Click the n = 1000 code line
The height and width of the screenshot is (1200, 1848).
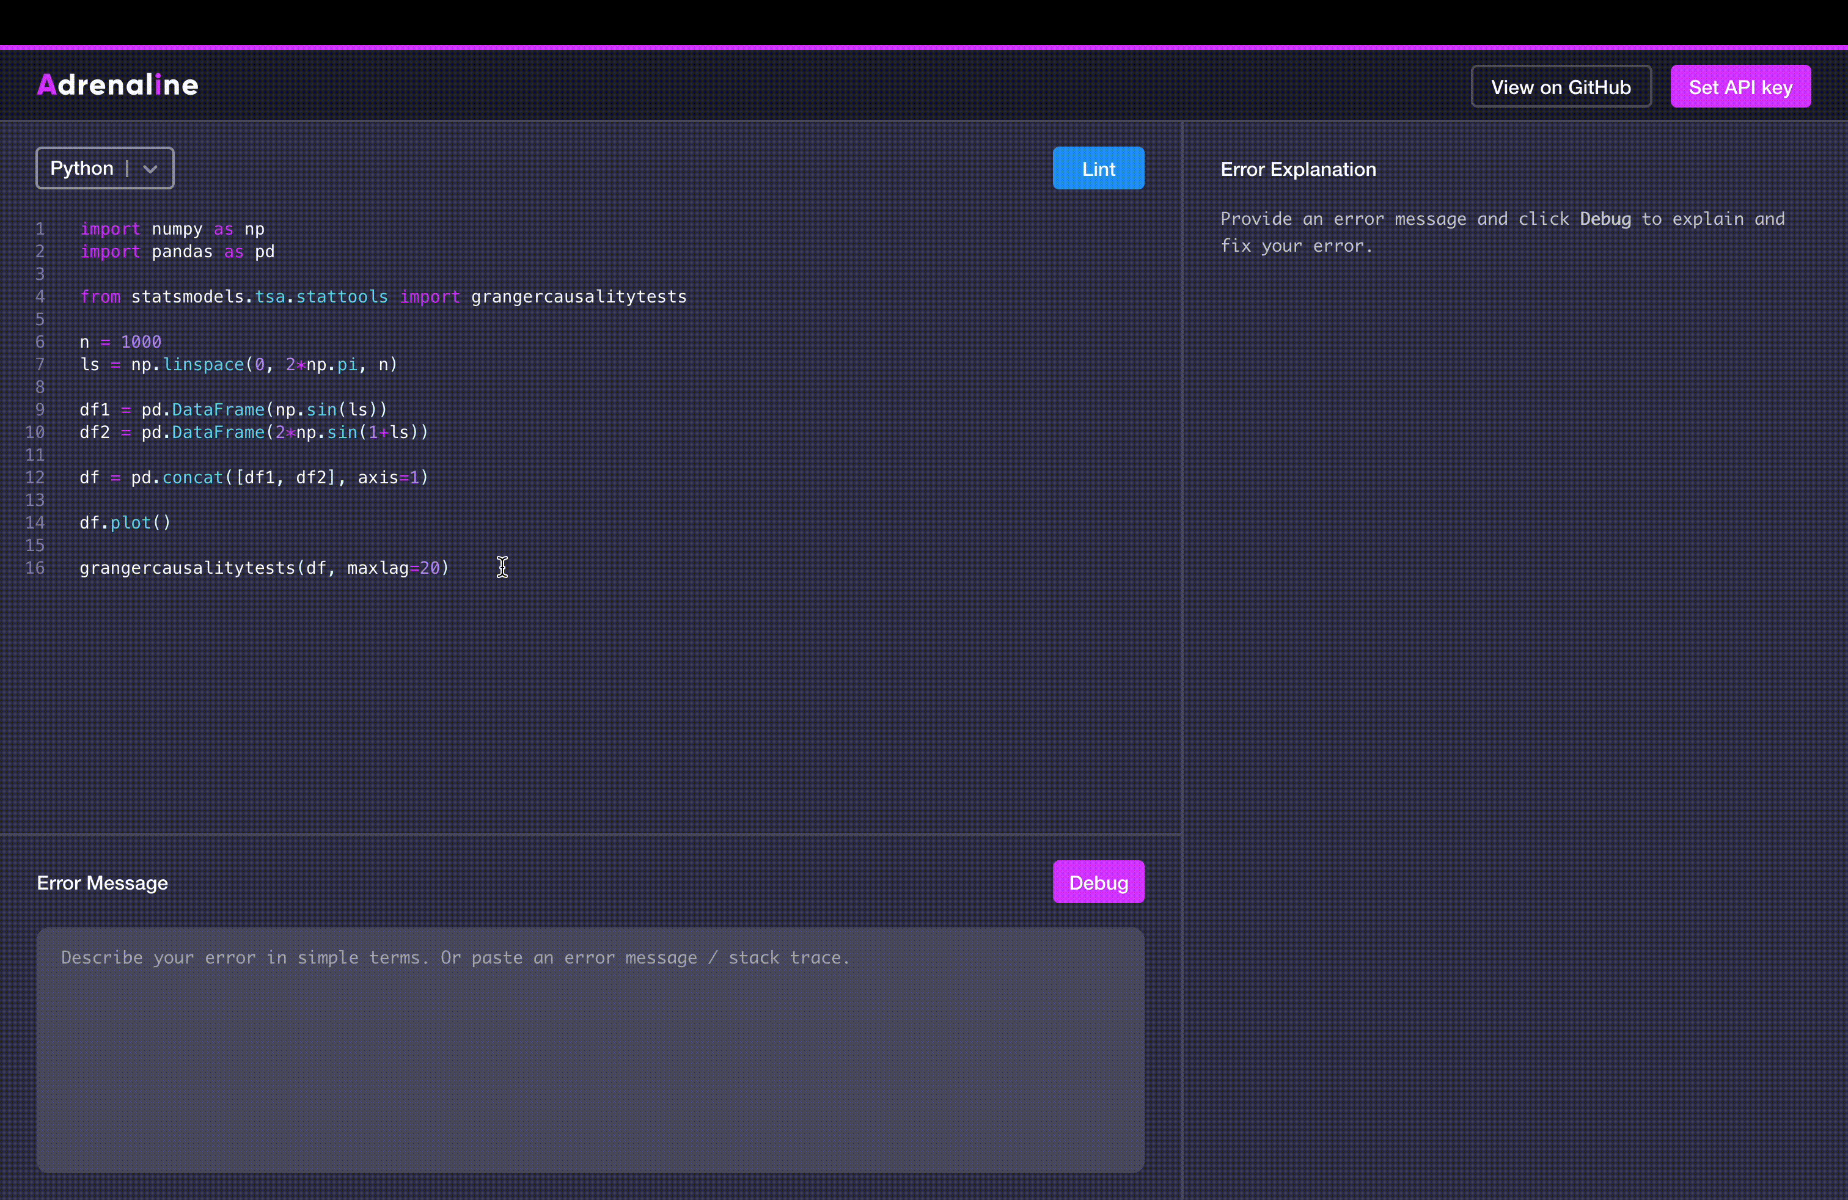[x=120, y=342]
